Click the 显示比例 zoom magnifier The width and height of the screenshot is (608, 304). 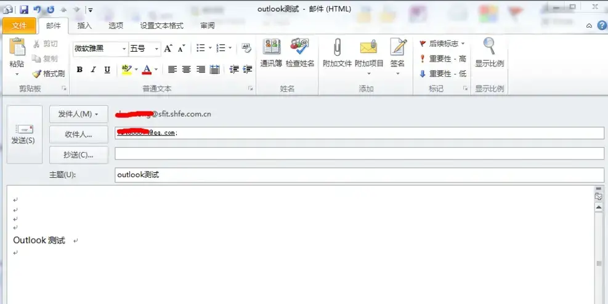point(489,53)
